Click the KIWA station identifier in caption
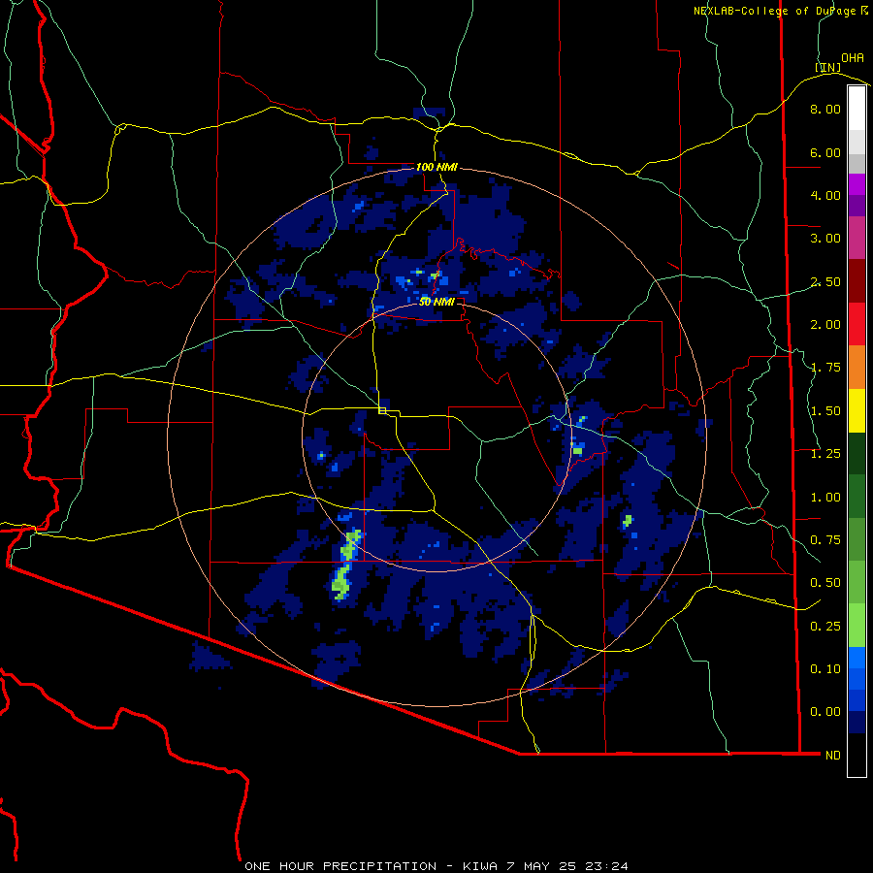This screenshot has width=873, height=873. point(480,866)
